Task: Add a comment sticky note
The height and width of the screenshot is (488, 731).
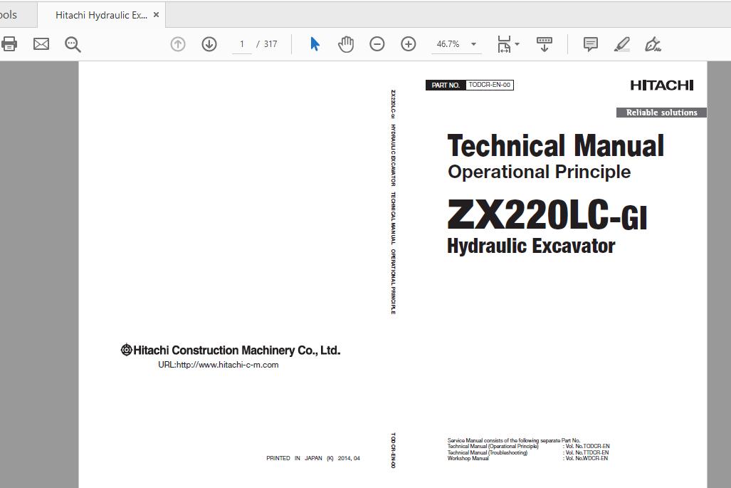Action: click(x=590, y=44)
